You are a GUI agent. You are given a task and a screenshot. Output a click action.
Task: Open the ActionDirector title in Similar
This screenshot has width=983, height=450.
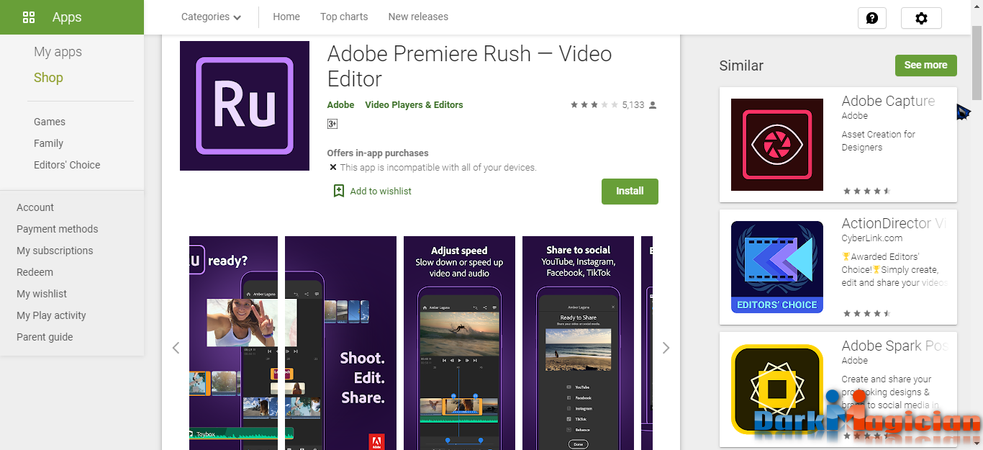[x=894, y=223]
